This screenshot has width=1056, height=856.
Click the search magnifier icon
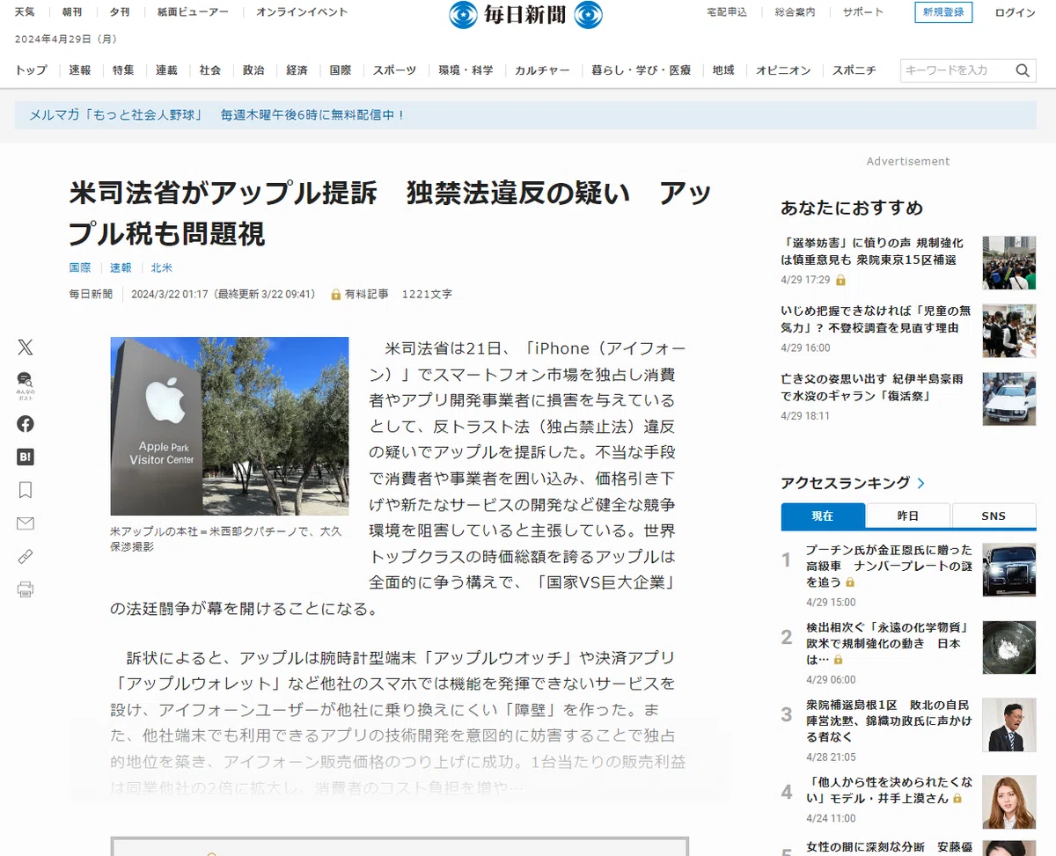tap(1023, 70)
